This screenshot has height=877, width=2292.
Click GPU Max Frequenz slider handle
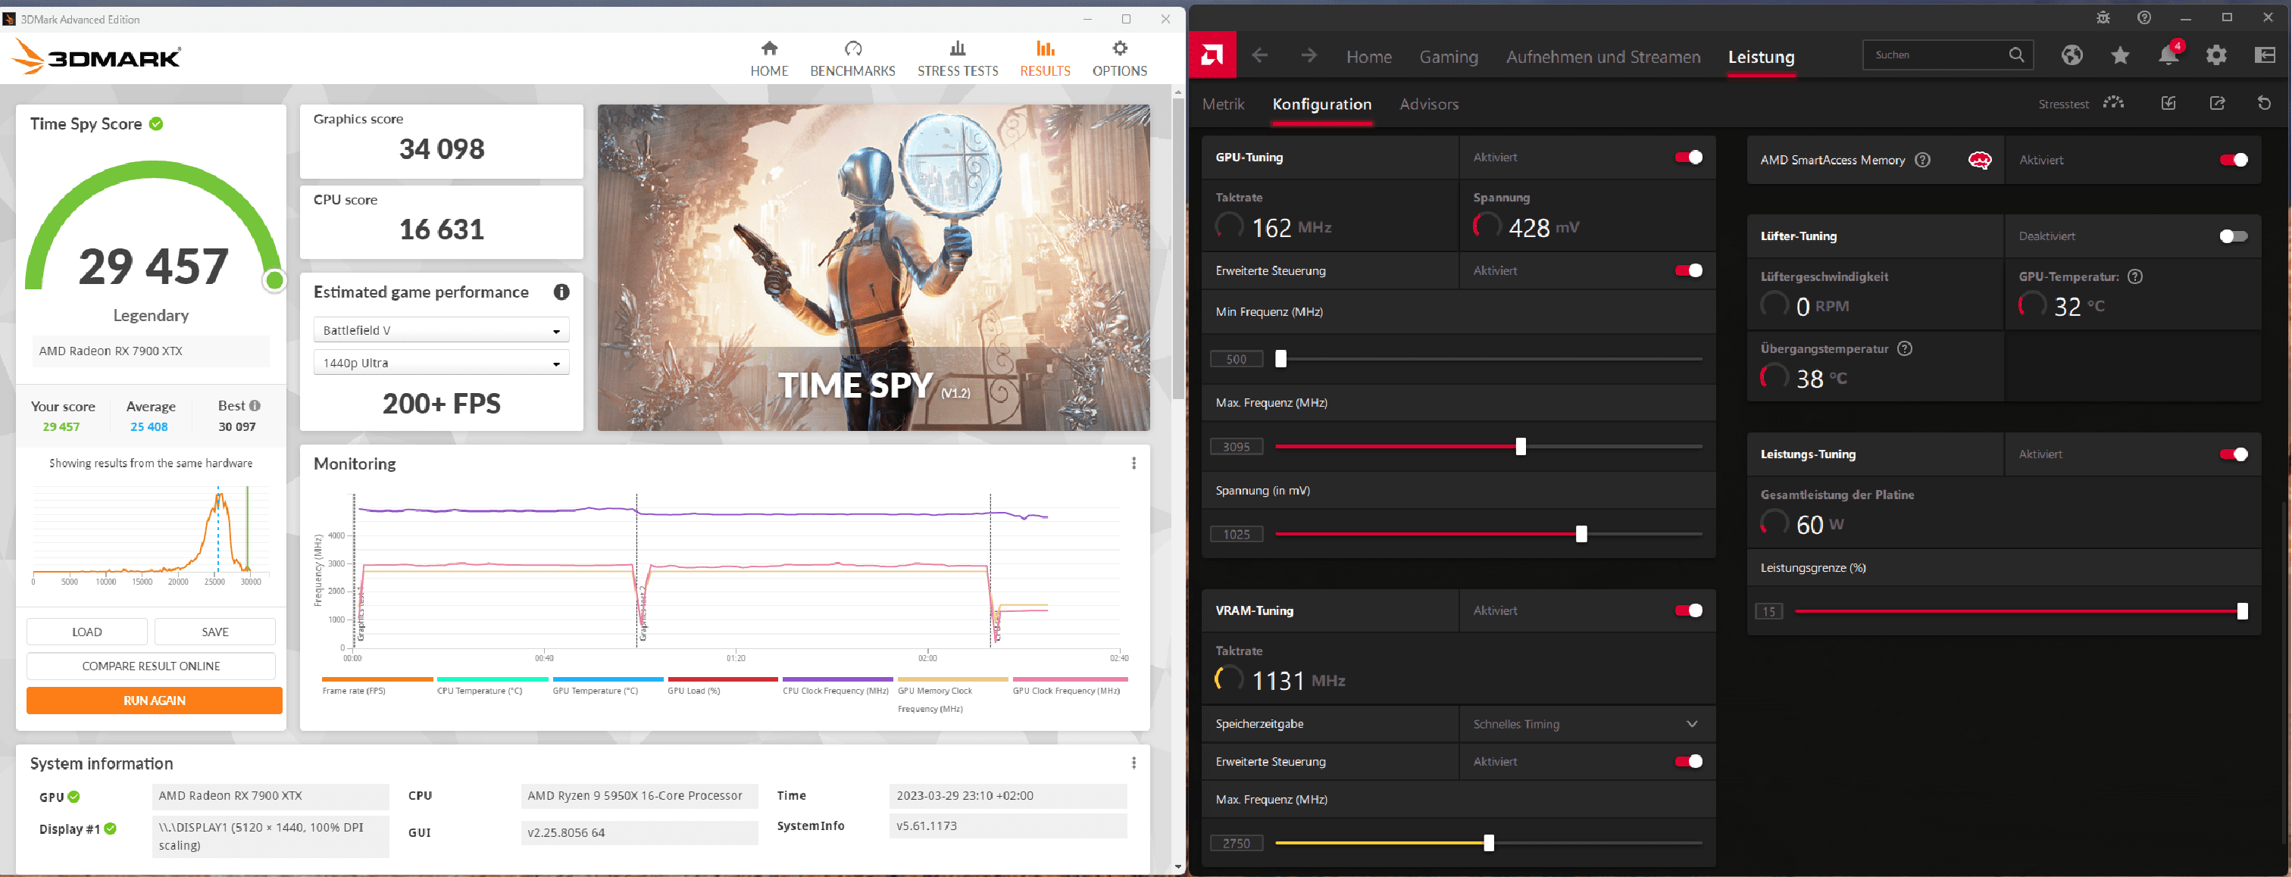[x=1521, y=447]
